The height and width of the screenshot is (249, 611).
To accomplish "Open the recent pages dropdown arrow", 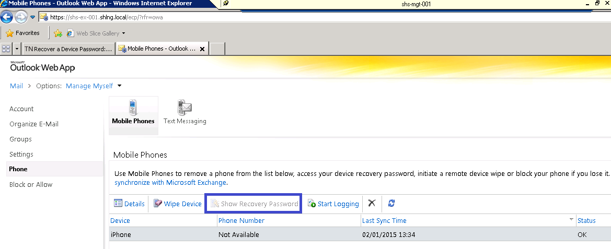I will (33, 17).
